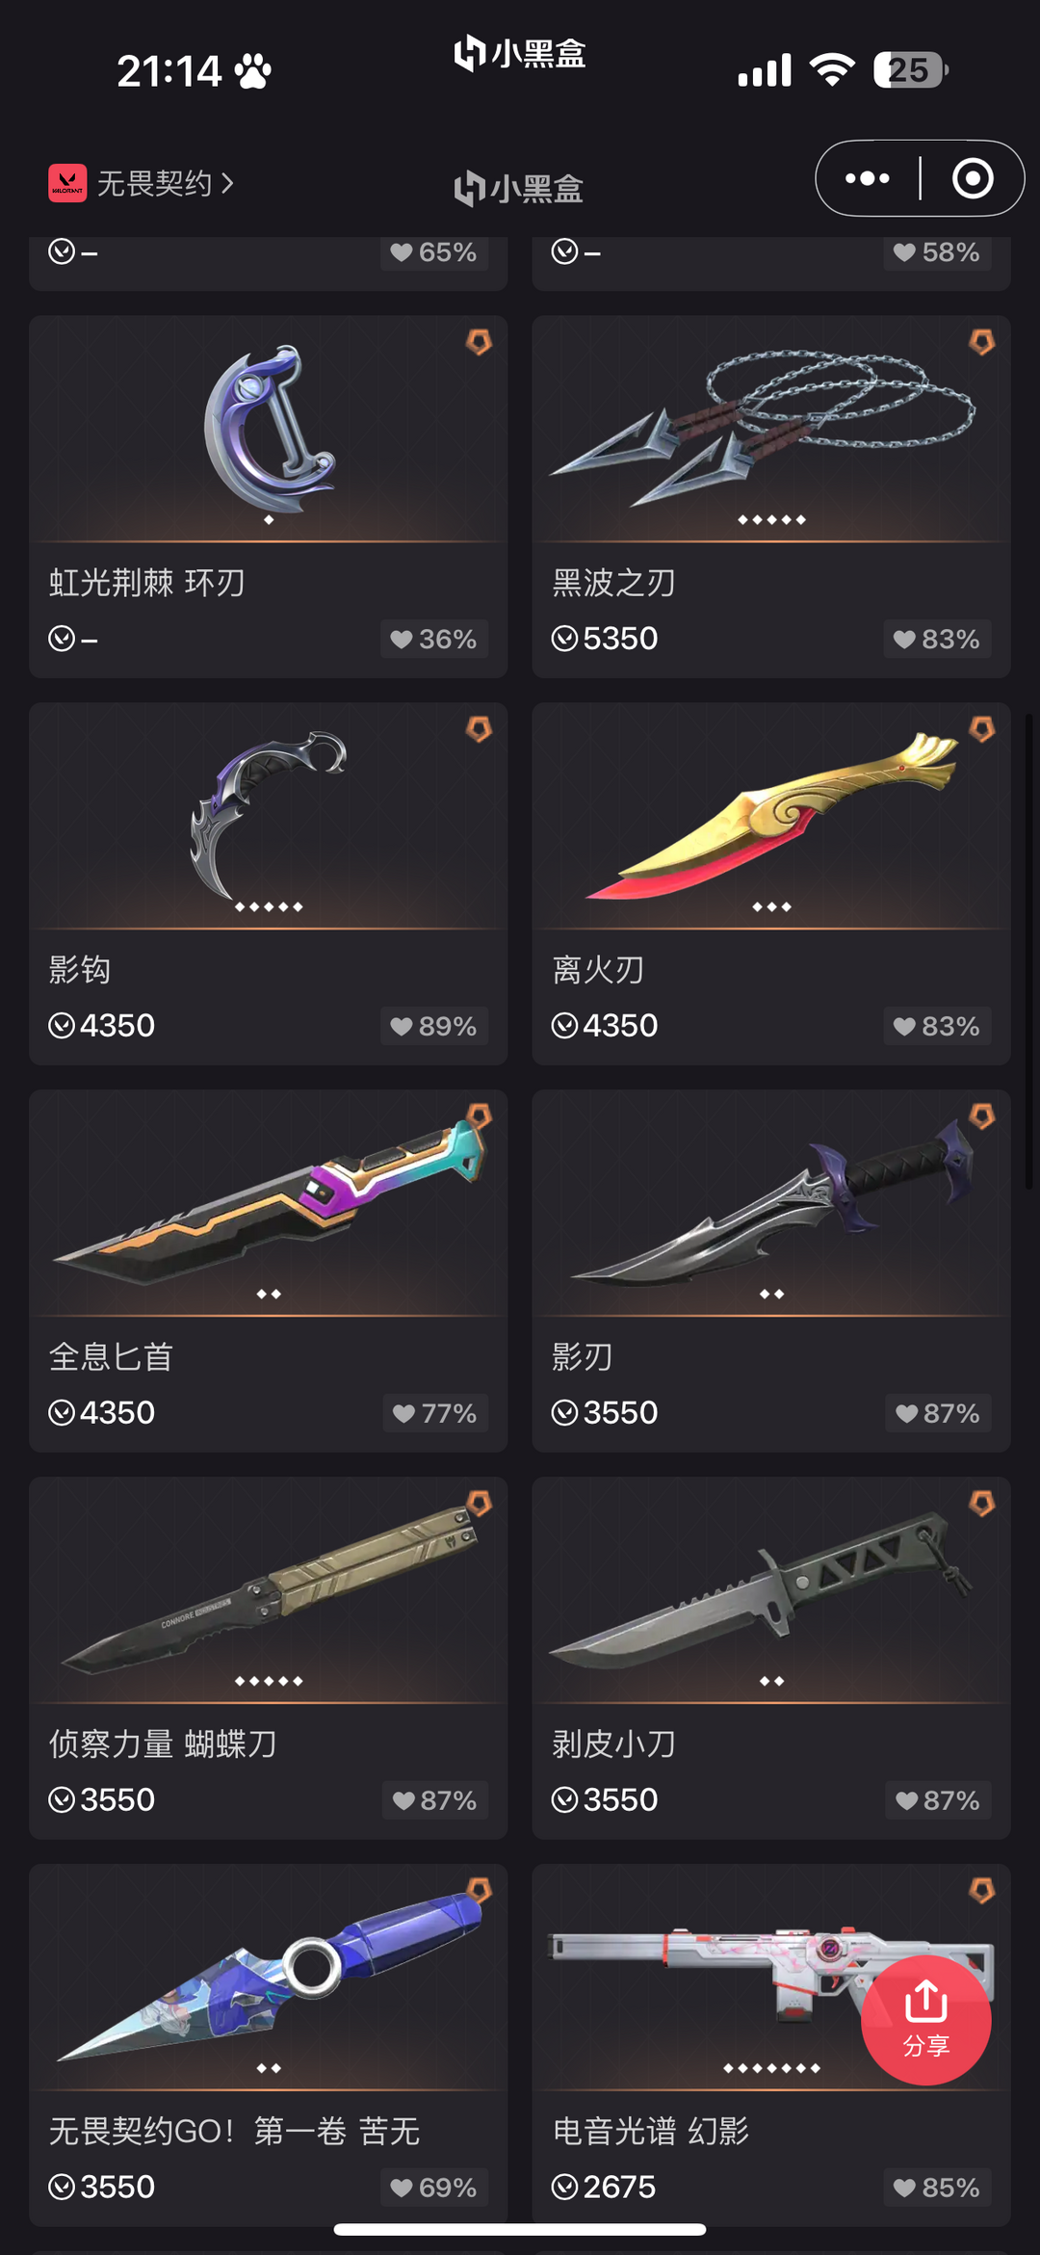Open the 离火刃 golden knife thumbnail
The width and height of the screenshot is (1040, 2255).
[x=771, y=816]
